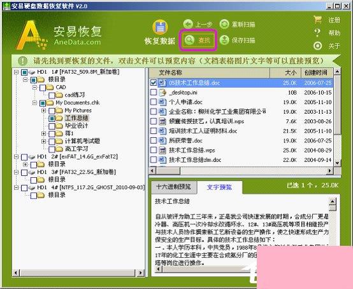Click the 注册 register link
353x289 pixels.
pos(334,20)
